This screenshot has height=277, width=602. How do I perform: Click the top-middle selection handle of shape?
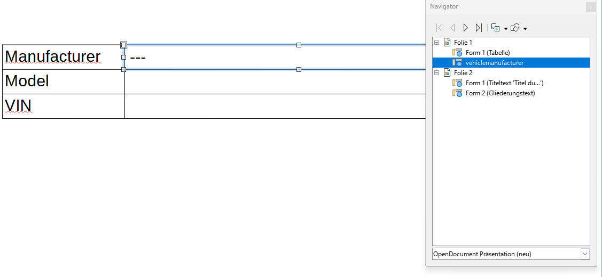299,45
